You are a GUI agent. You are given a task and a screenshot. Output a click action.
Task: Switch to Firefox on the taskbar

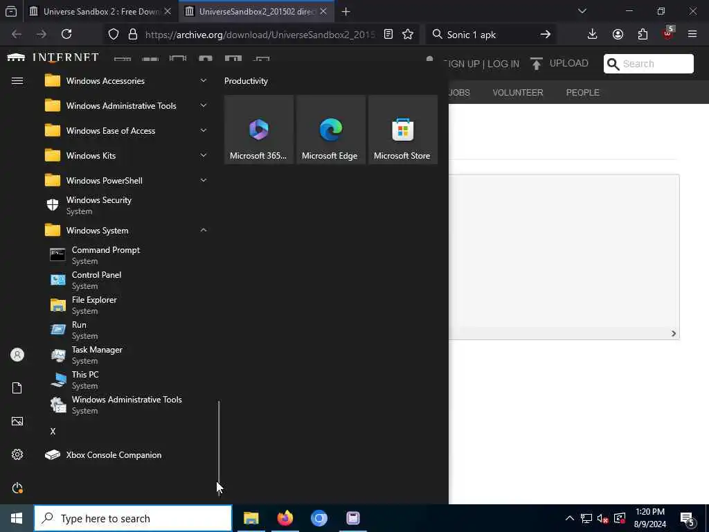(285, 518)
